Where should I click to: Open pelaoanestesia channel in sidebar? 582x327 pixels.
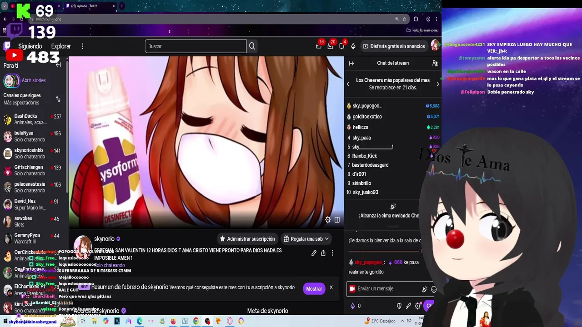click(x=32, y=187)
